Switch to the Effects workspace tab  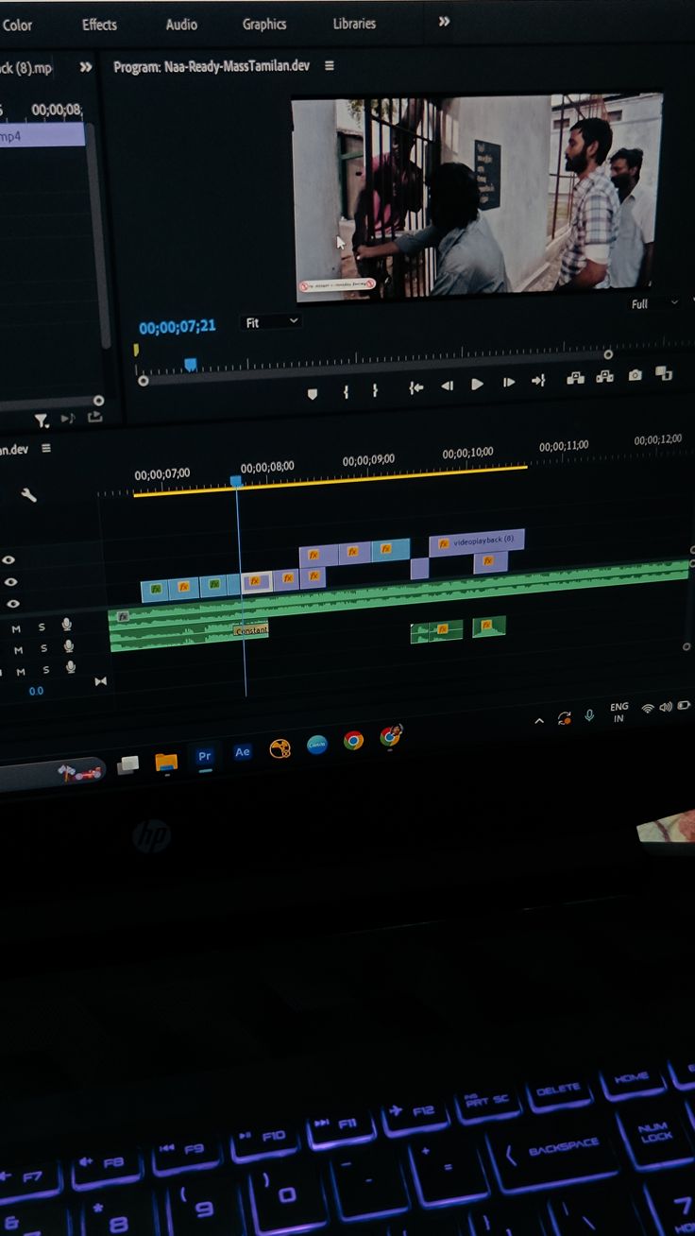pyautogui.click(x=99, y=25)
